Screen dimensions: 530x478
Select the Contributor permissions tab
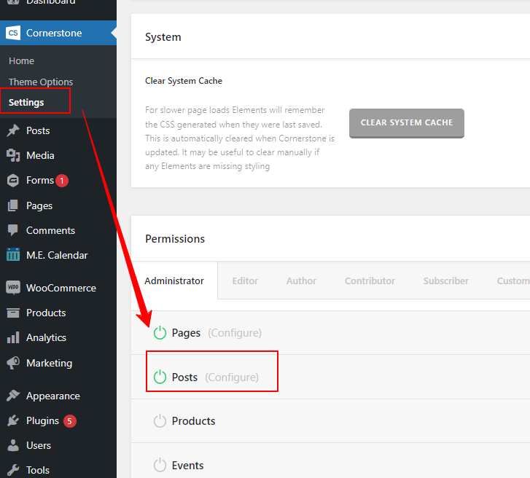tap(370, 281)
